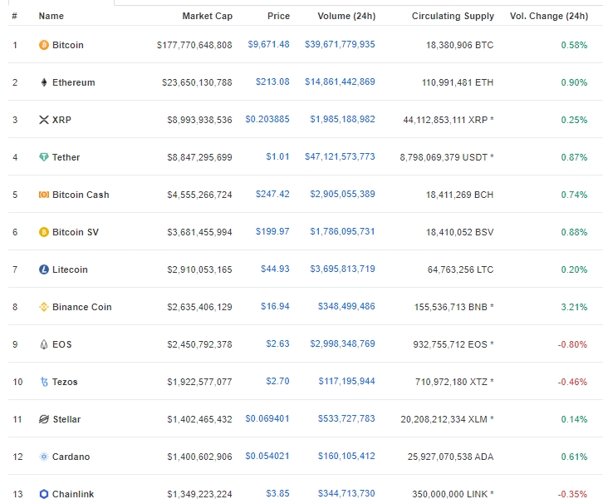Screen dimensions: 603x504
Task: Click Cardano volume $160,105,412
Action: [346, 456]
